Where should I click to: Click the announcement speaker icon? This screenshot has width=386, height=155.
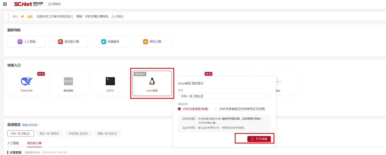pos(23,16)
